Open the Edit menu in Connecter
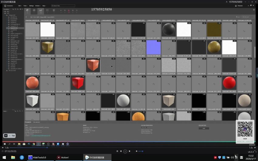The width and height of the screenshot is (258, 161). (20, 6)
